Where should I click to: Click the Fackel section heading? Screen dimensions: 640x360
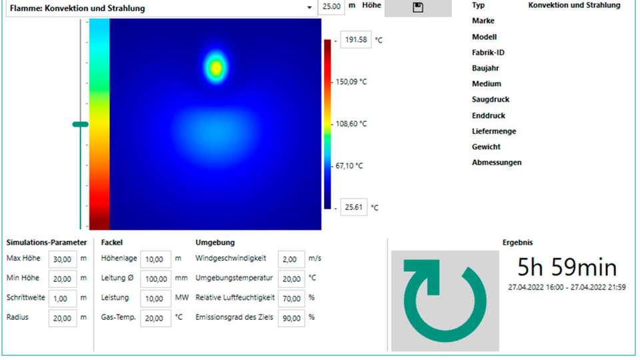[112, 243]
